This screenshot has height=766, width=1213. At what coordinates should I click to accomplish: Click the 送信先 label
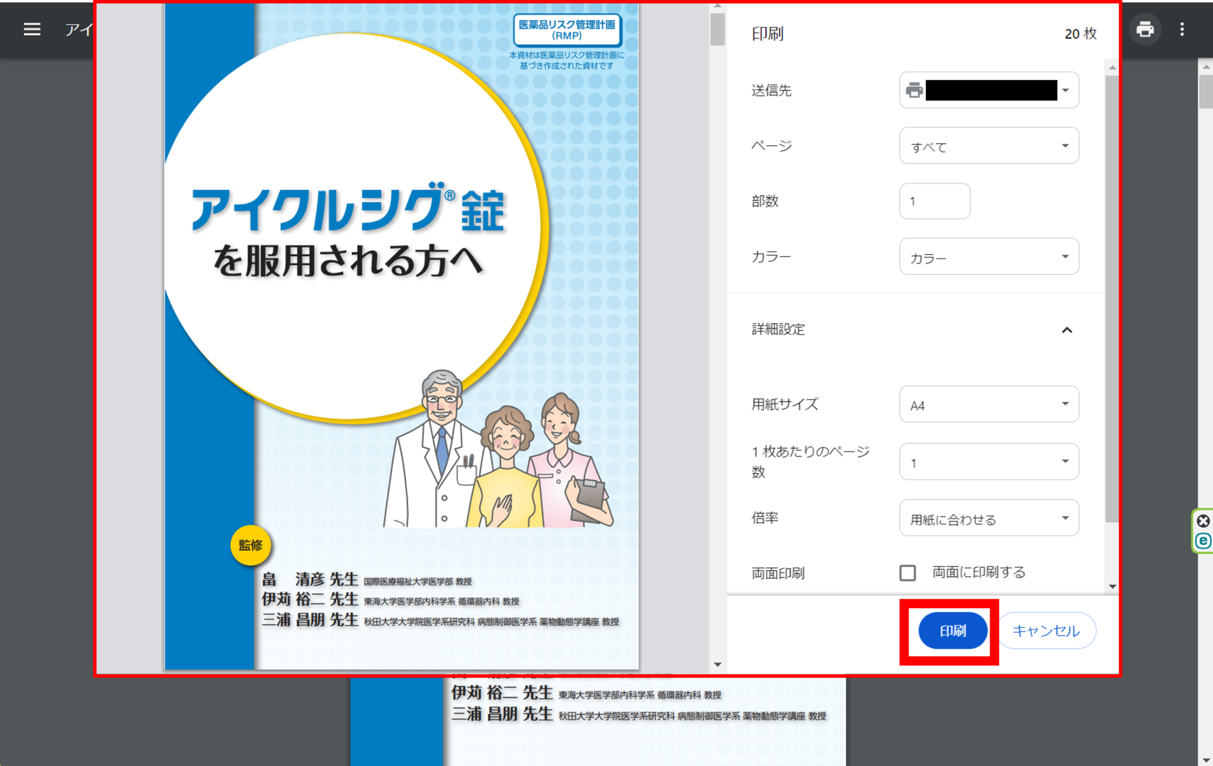pyautogui.click(x=771, y=90)
